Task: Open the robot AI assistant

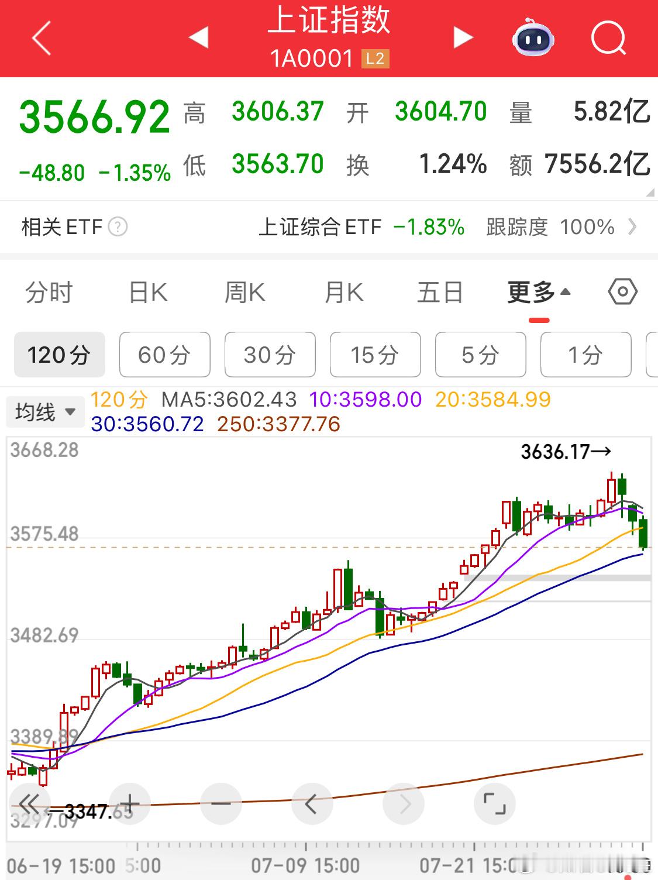Action: pyautogui.click(x=533, y=38)
